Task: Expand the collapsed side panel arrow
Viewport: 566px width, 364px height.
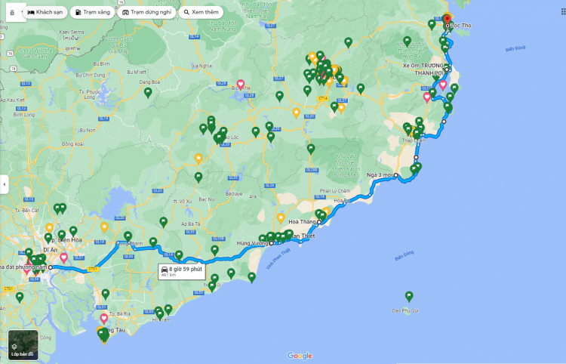Action: tap(4, 184)
